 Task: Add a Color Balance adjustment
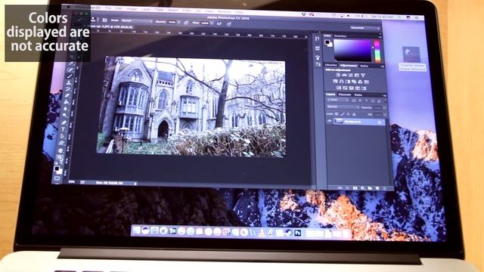pos(341,82)
